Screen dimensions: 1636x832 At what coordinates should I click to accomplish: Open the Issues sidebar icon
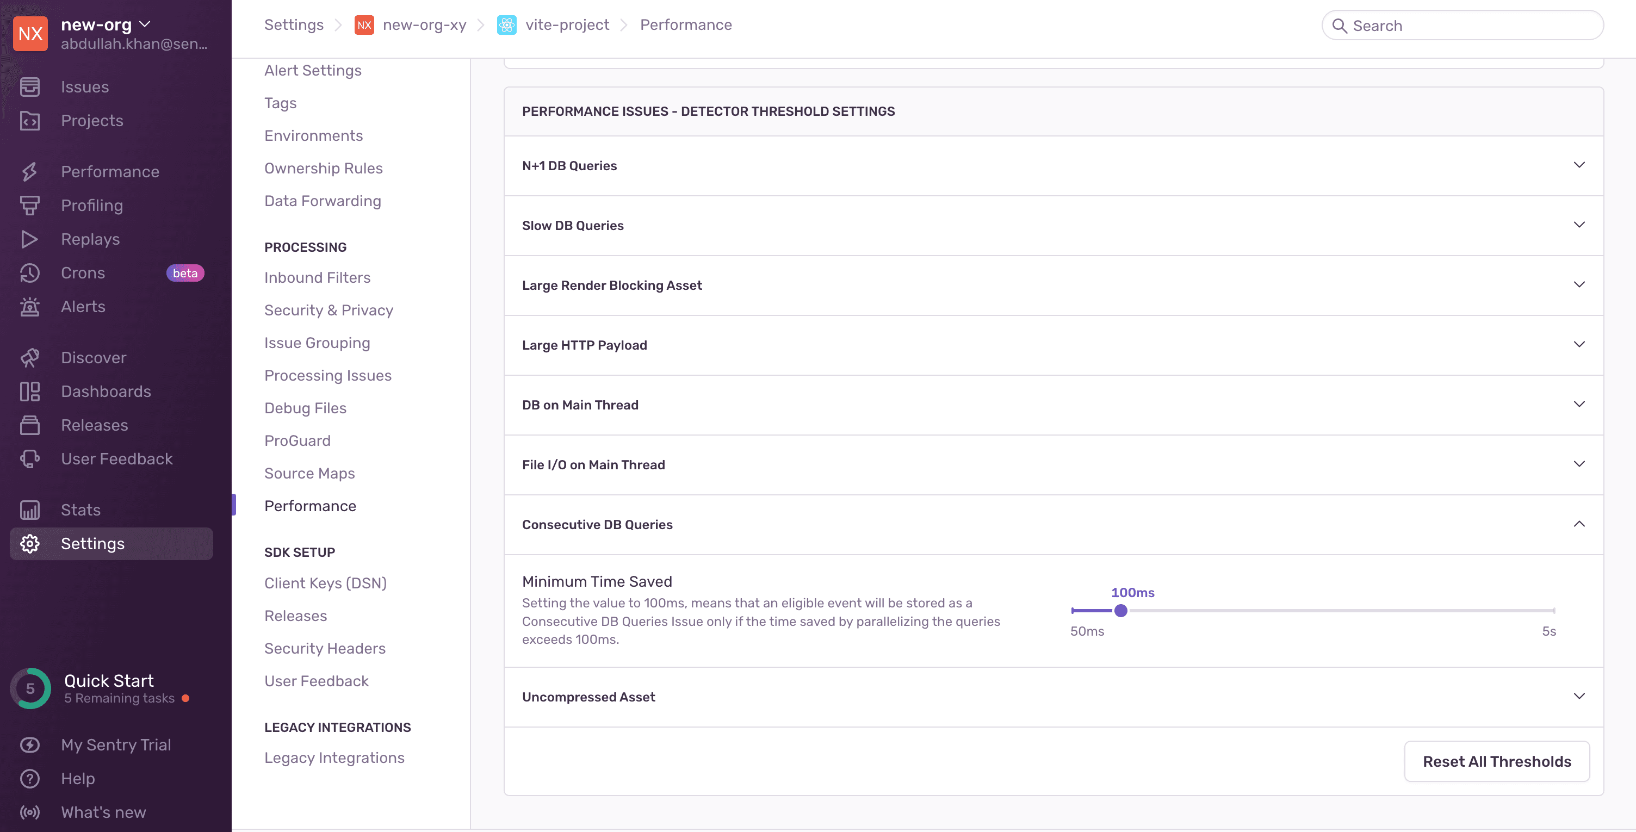(x=29, y=87)
